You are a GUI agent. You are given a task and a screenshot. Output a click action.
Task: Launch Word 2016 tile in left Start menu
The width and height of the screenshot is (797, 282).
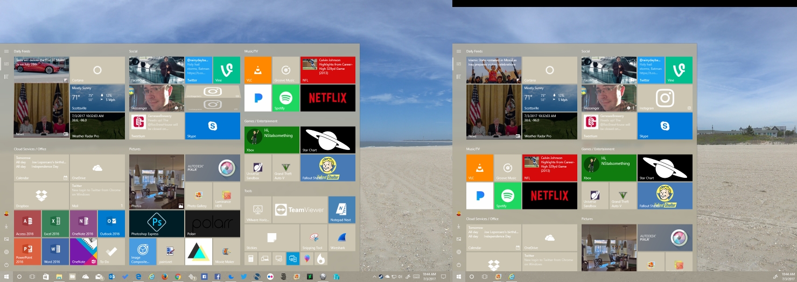[x=55, y=251]
